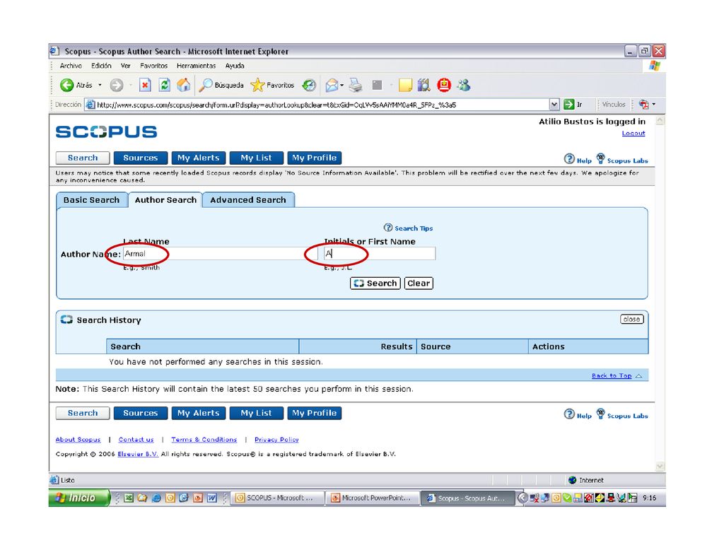Switch to the Microsoft PowerPoint taskbar window

372,498
